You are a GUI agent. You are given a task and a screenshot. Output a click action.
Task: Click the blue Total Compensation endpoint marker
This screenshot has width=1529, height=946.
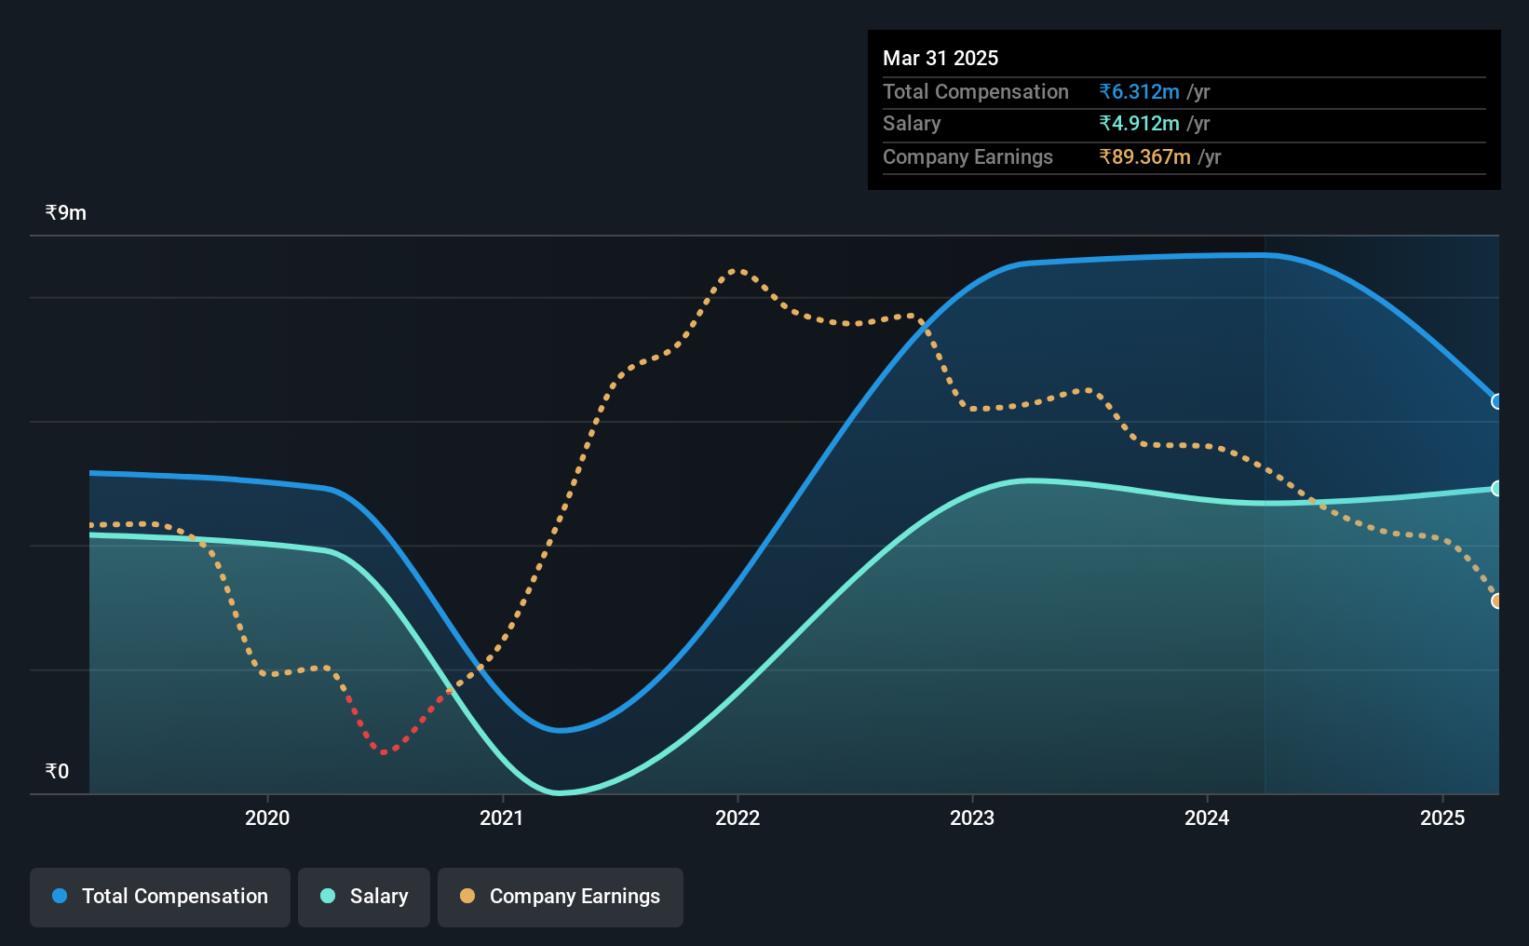(x=1497, y=402)
